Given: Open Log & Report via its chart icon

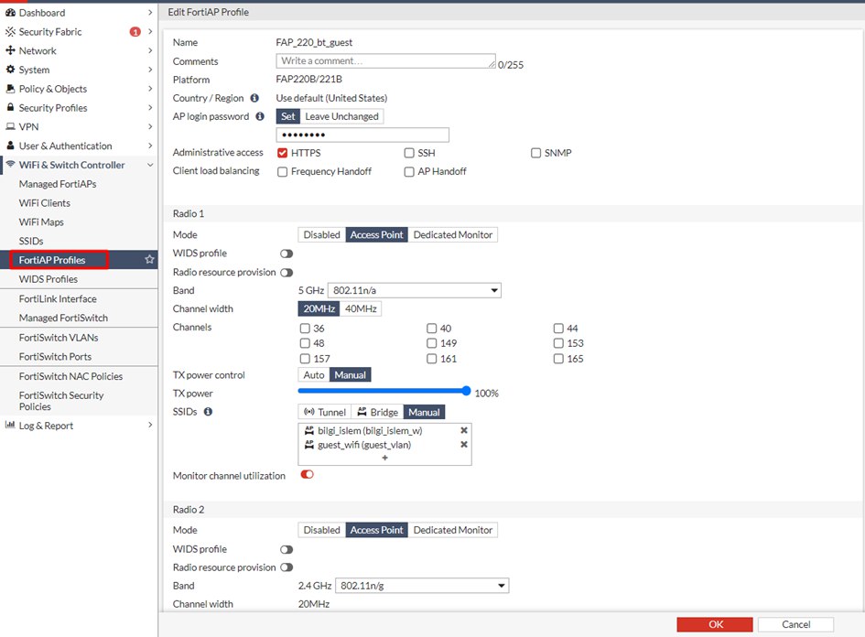Looking at the screenshot, I should coord(9,425).
